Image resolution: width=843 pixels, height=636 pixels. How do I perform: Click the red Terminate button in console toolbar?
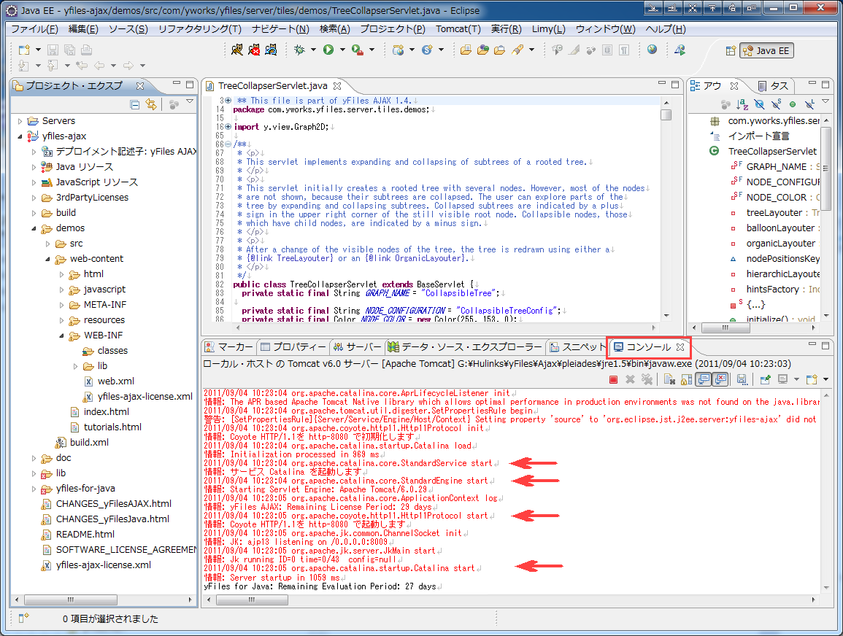[x=613, y=379]
